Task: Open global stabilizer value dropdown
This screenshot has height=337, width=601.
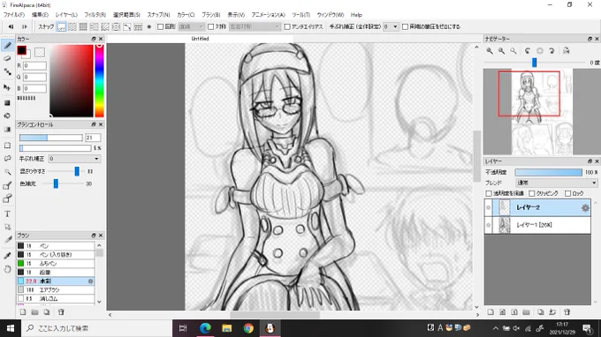Action: pyautogui.click(x=391, y=26)
